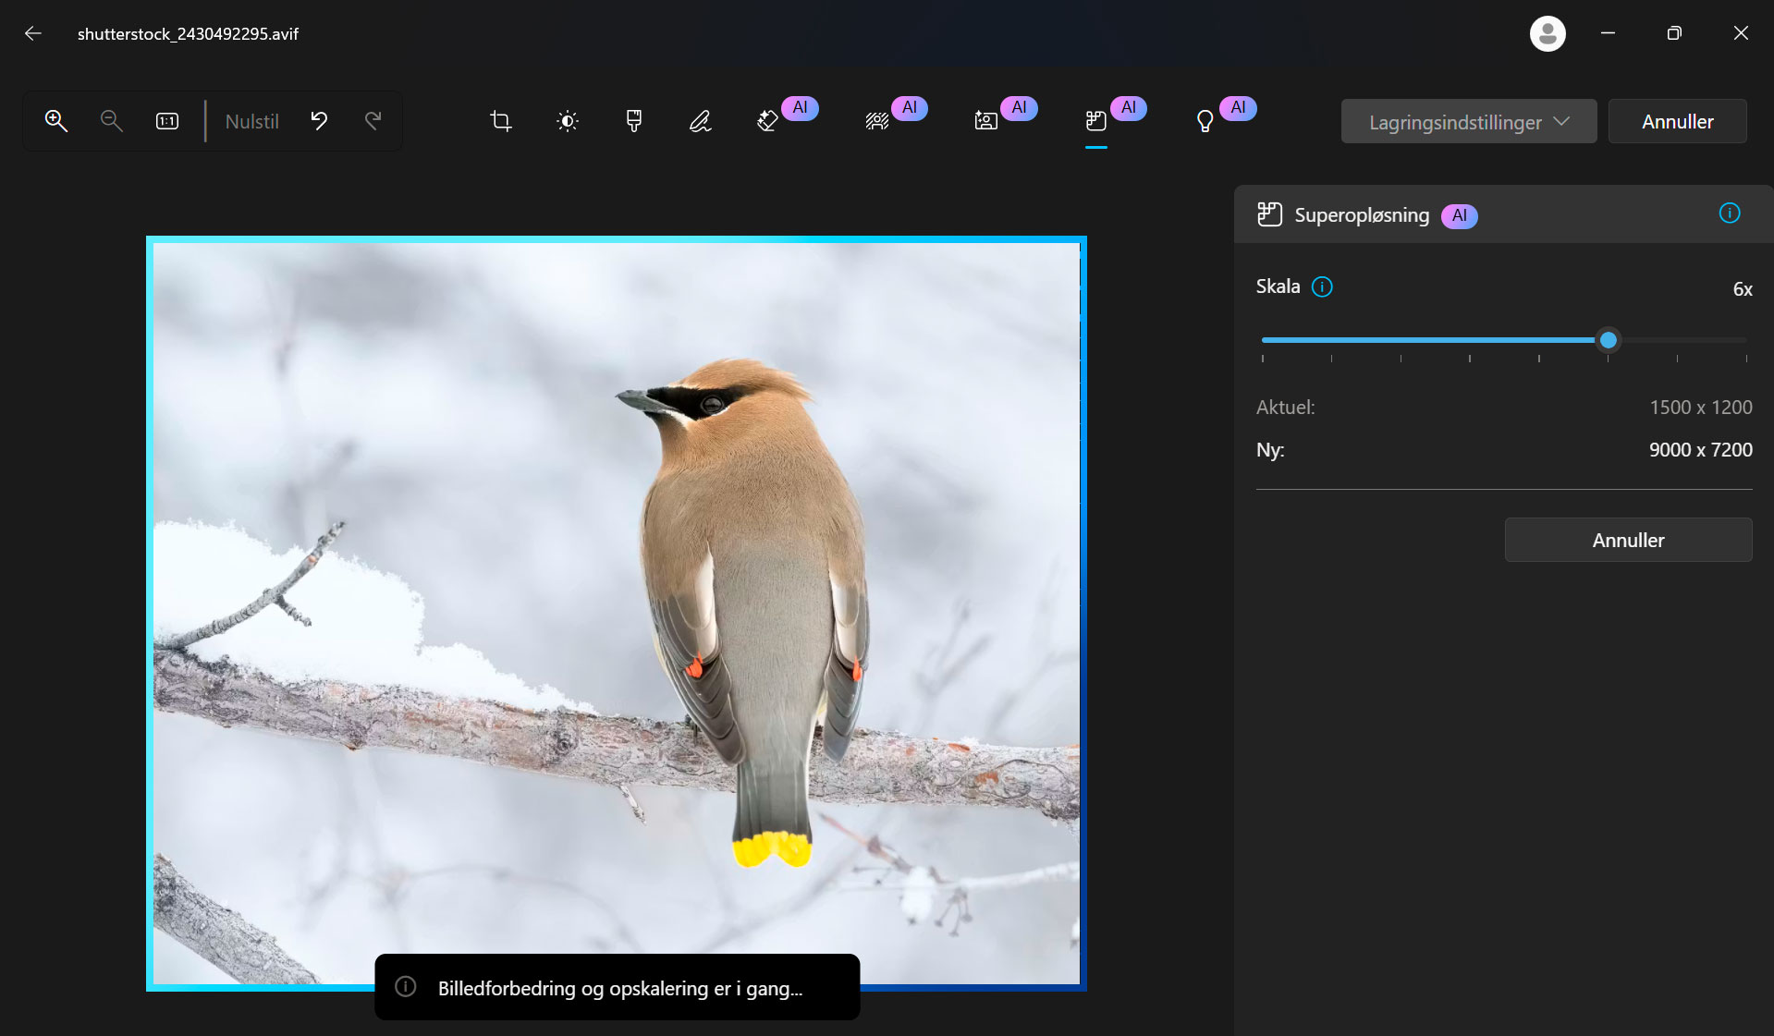This screenshot has height=1036, width=1774.
Task: Select the markup pen tool
Action: click(701, 121)
